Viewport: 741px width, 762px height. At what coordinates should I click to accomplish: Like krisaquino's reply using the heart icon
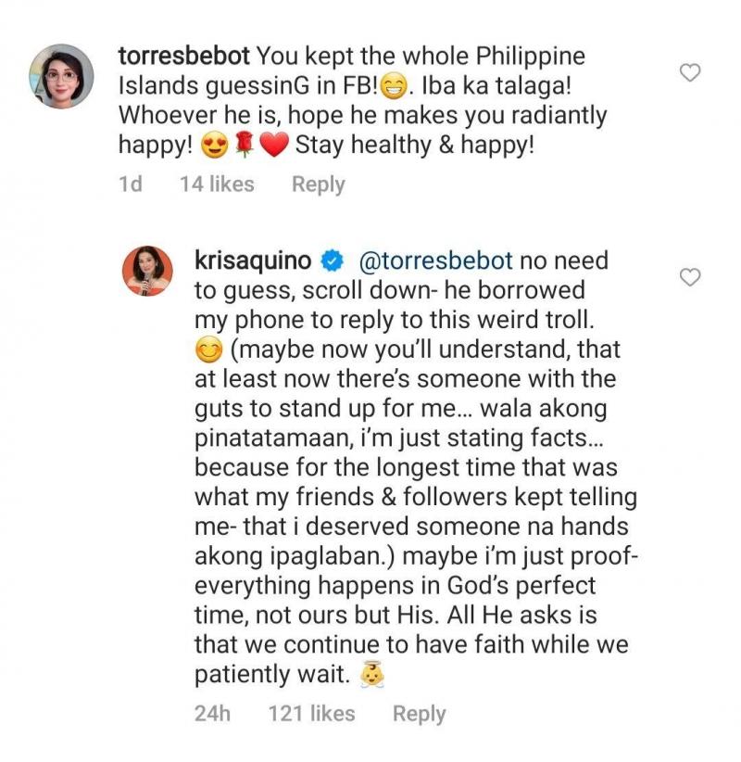(x=690, y=277)
